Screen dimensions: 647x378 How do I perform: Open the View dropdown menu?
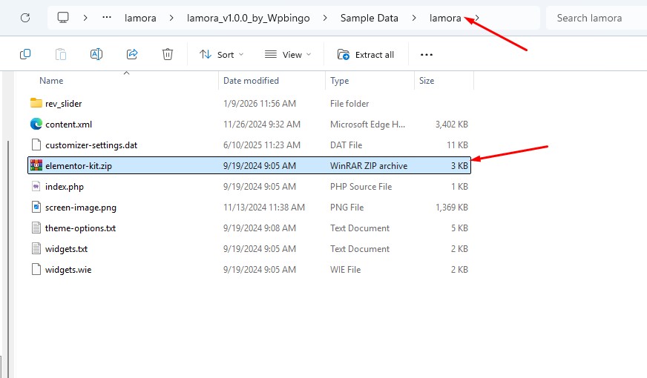[288, 54]
